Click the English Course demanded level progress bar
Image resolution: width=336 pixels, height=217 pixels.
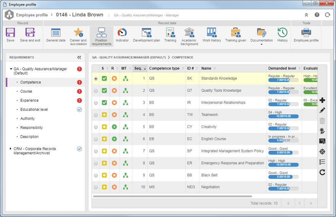[x=283, y=141]
